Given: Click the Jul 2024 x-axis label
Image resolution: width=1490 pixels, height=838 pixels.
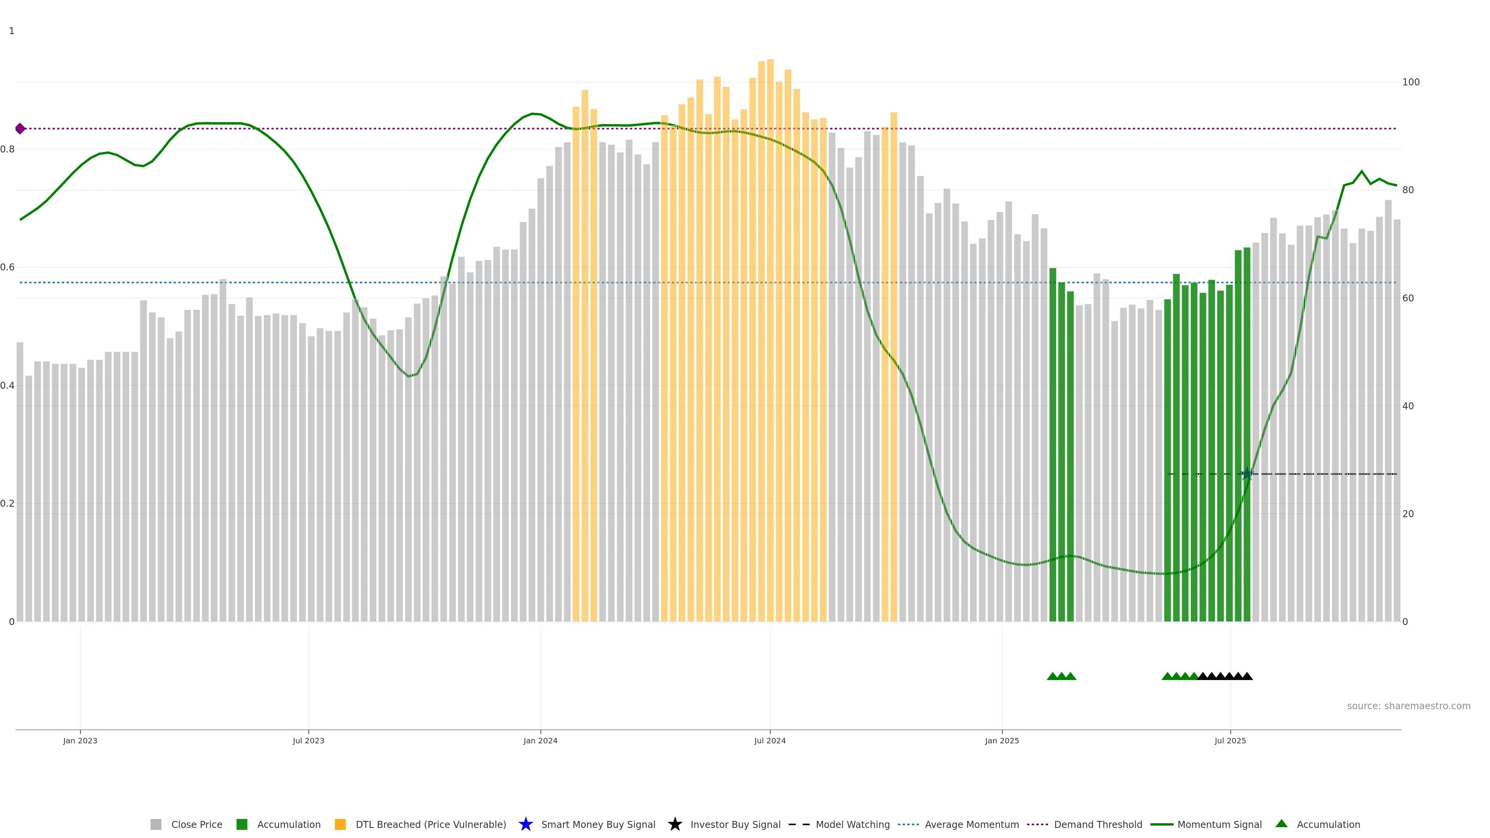Looking at the screenshot, I should pos(769,740).
